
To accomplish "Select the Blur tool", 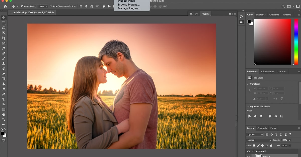I will (x=4, y=84).
